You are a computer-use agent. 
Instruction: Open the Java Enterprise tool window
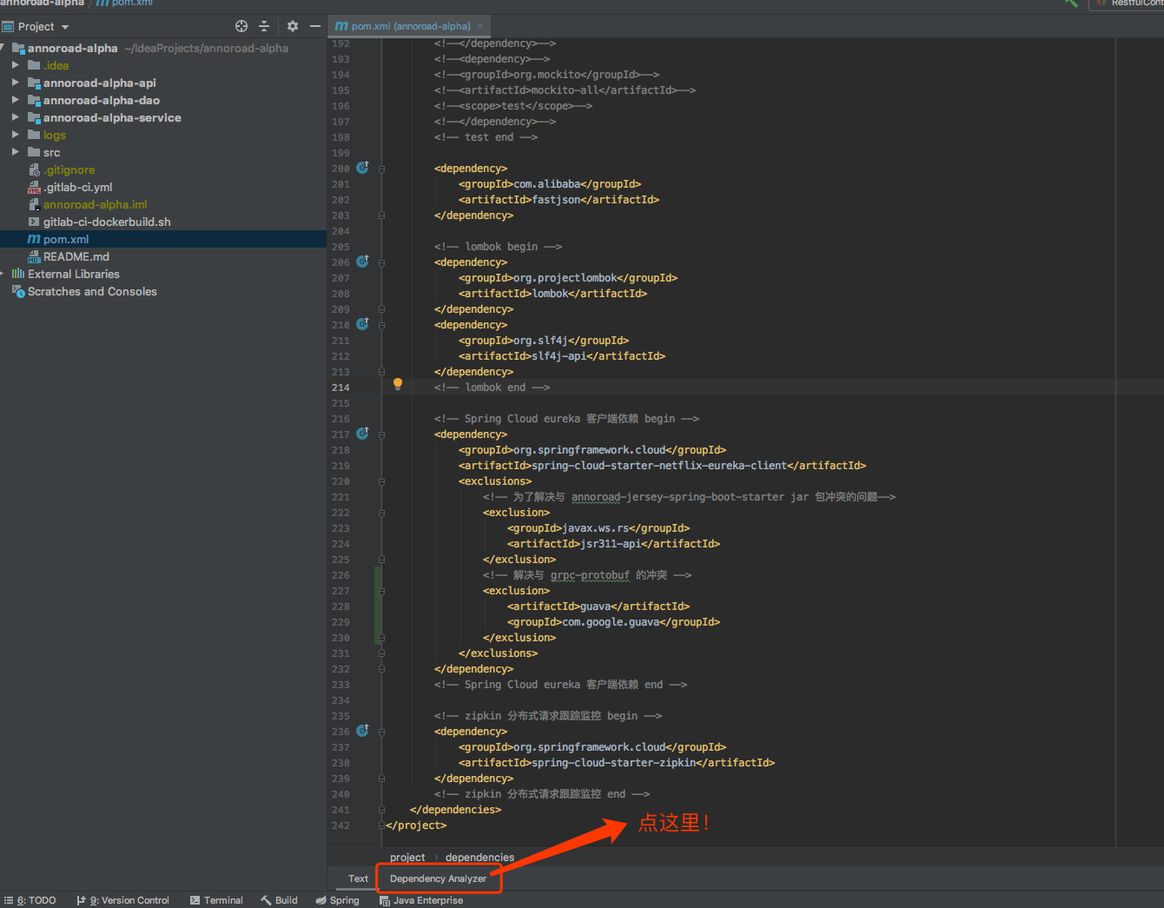[421, 900]
